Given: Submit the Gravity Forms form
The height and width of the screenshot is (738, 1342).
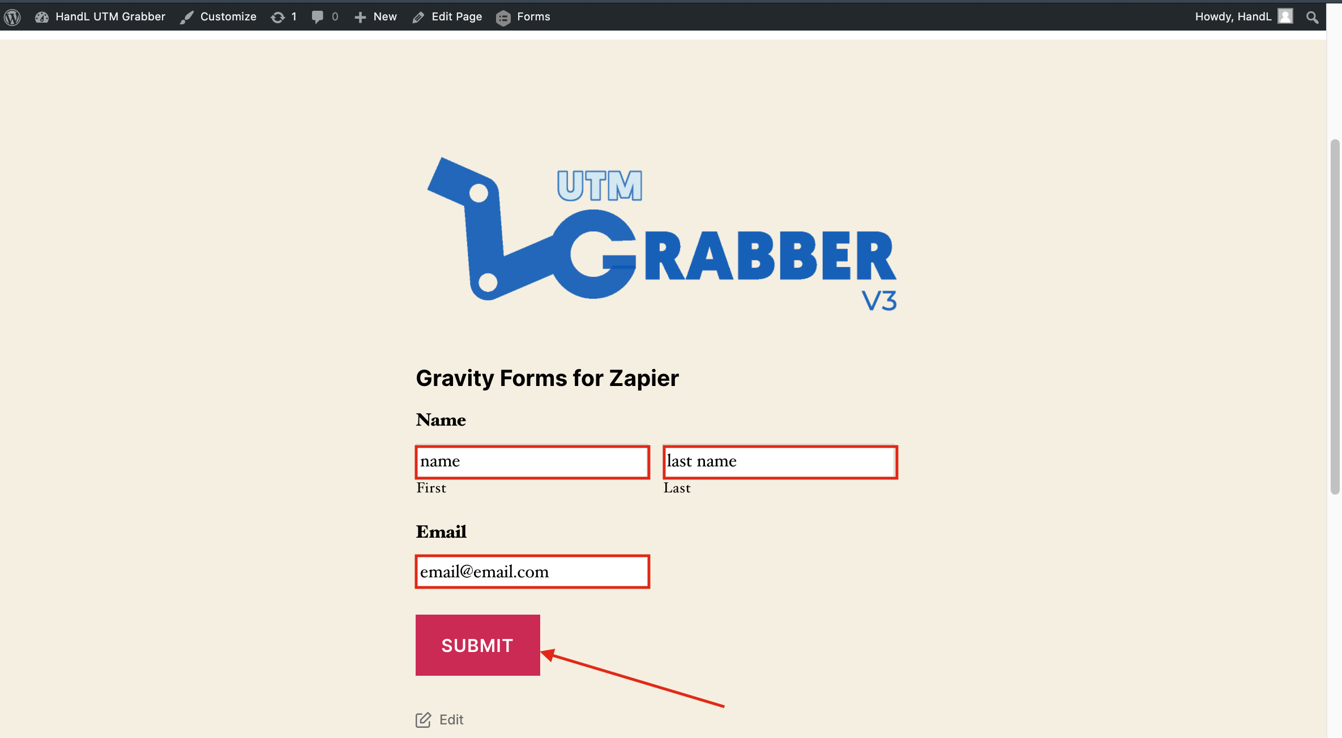Looking at the screenshot, I should (x=477, y=645).
